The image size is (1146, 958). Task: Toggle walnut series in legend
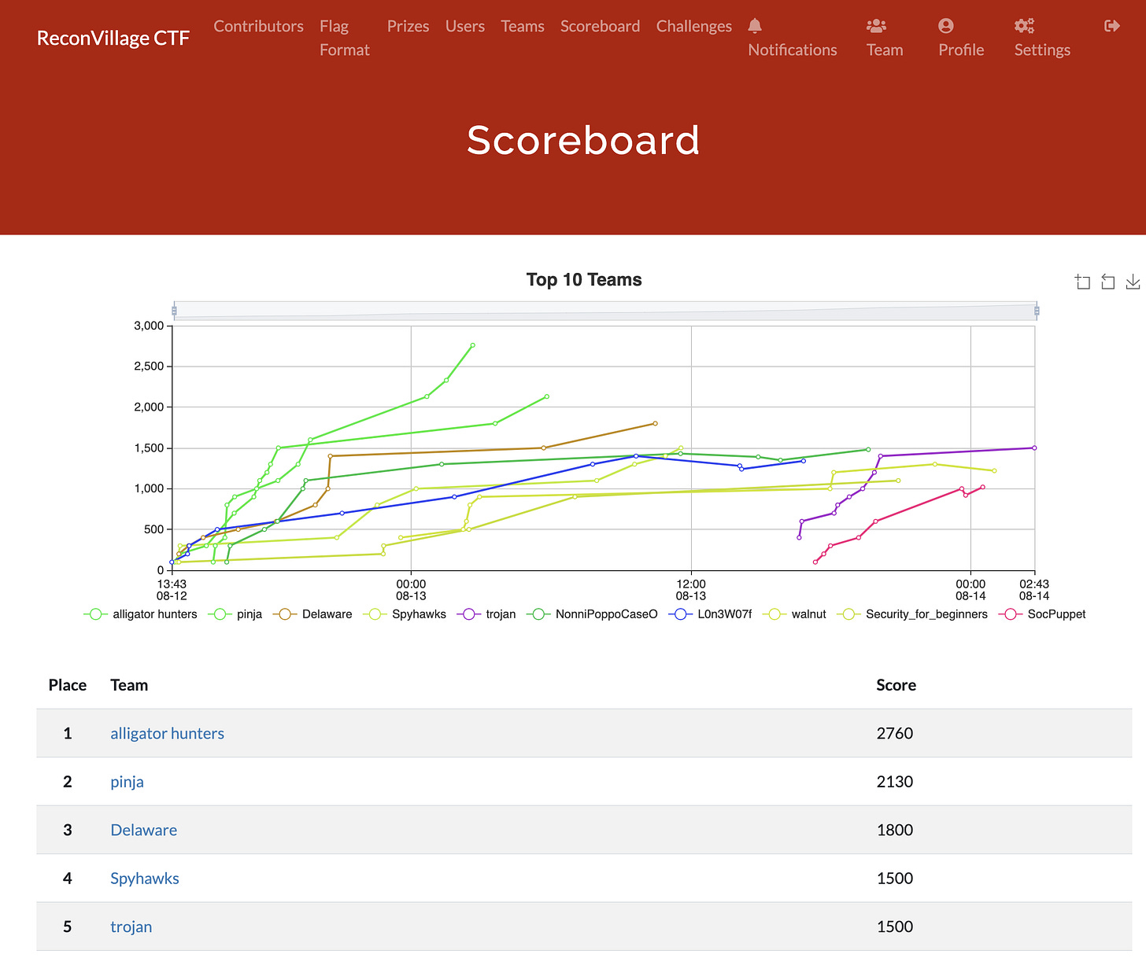pyautogui.click(x=794, y=614)
